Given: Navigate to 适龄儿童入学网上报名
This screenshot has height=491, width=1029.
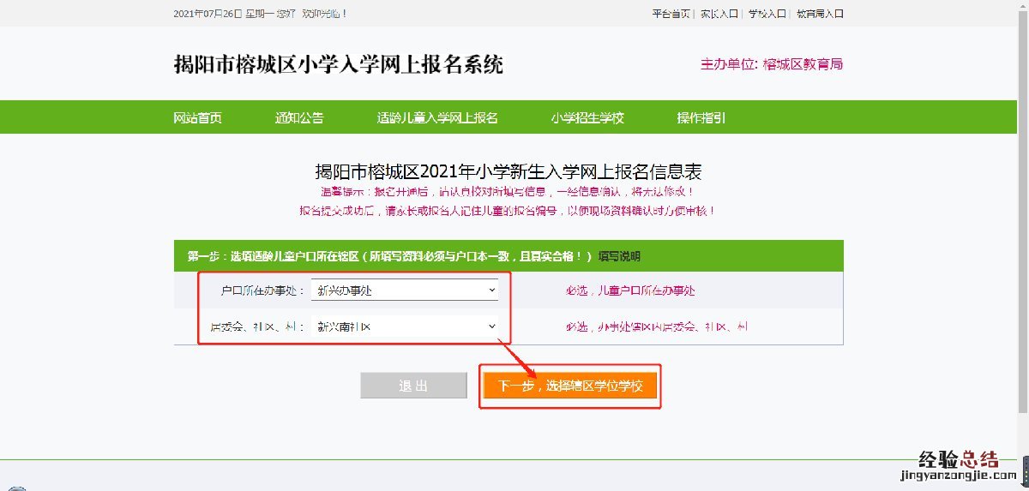Looking at the screenshot, I should click(437, 118).
